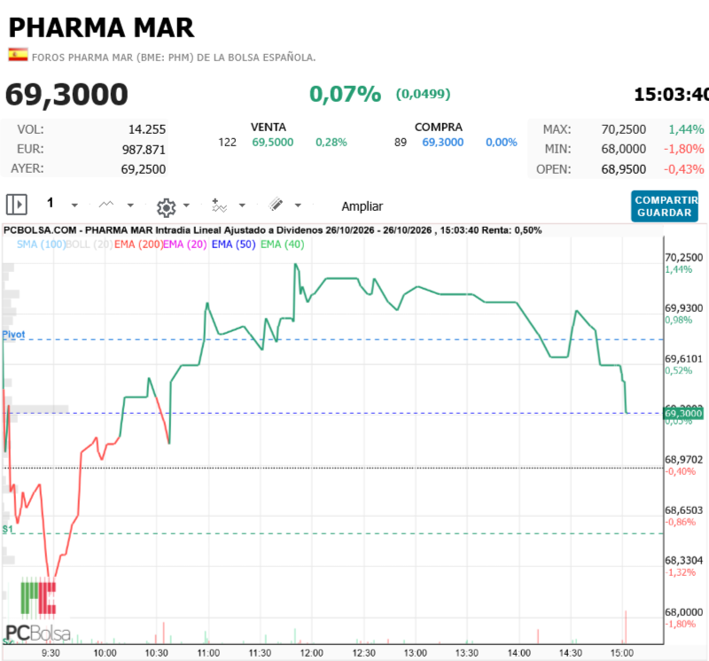
Task: Toggle the EMA (40) indicator
Action: coord(283,245)
